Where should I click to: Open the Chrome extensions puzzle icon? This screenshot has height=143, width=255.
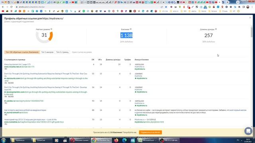pyautogui.click(x=239, y=7)
